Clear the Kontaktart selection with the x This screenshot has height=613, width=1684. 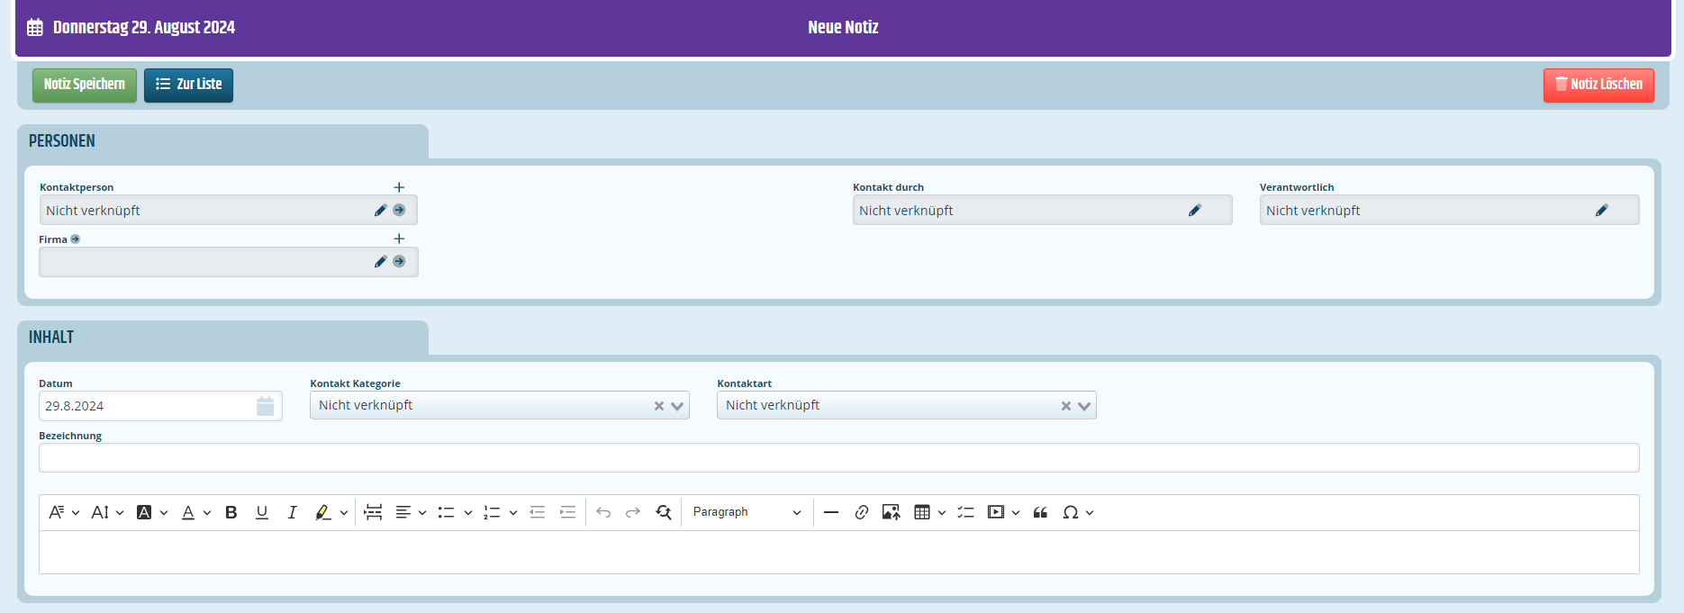pyautogui.click(x=1066, y=406)
